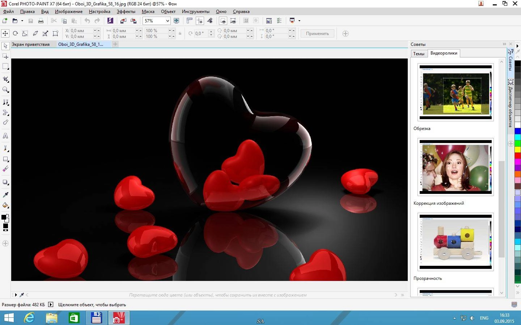The height and width of the screenshot is (325, 521).
Task: Open the X position field dropdown
Action: point(95,31)
